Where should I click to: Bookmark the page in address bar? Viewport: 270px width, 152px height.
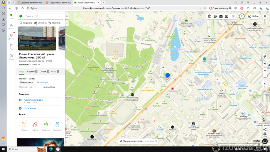click(205, 8)
